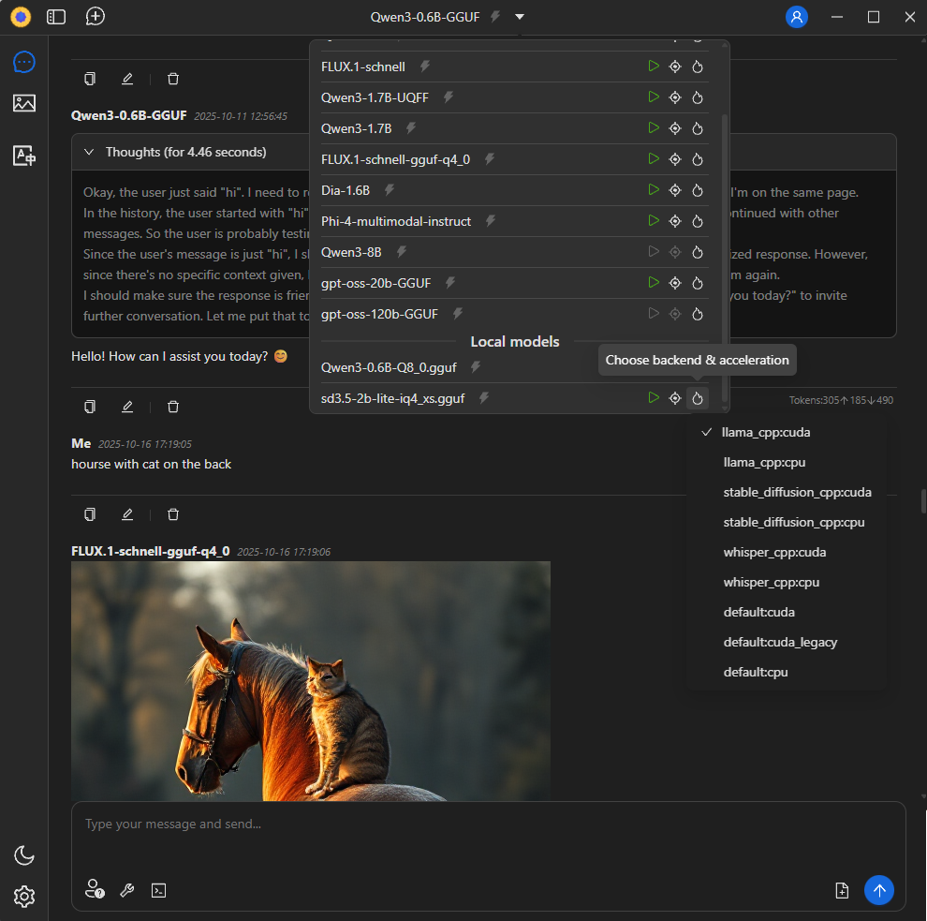Click the target icon for Dia-1.6B
This screenshot has height=921, width=927.
(674, 190)
